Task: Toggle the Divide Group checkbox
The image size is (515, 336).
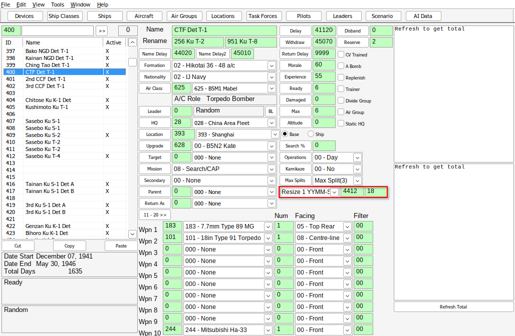Action: pyautogui.click(x=341, y=100)
